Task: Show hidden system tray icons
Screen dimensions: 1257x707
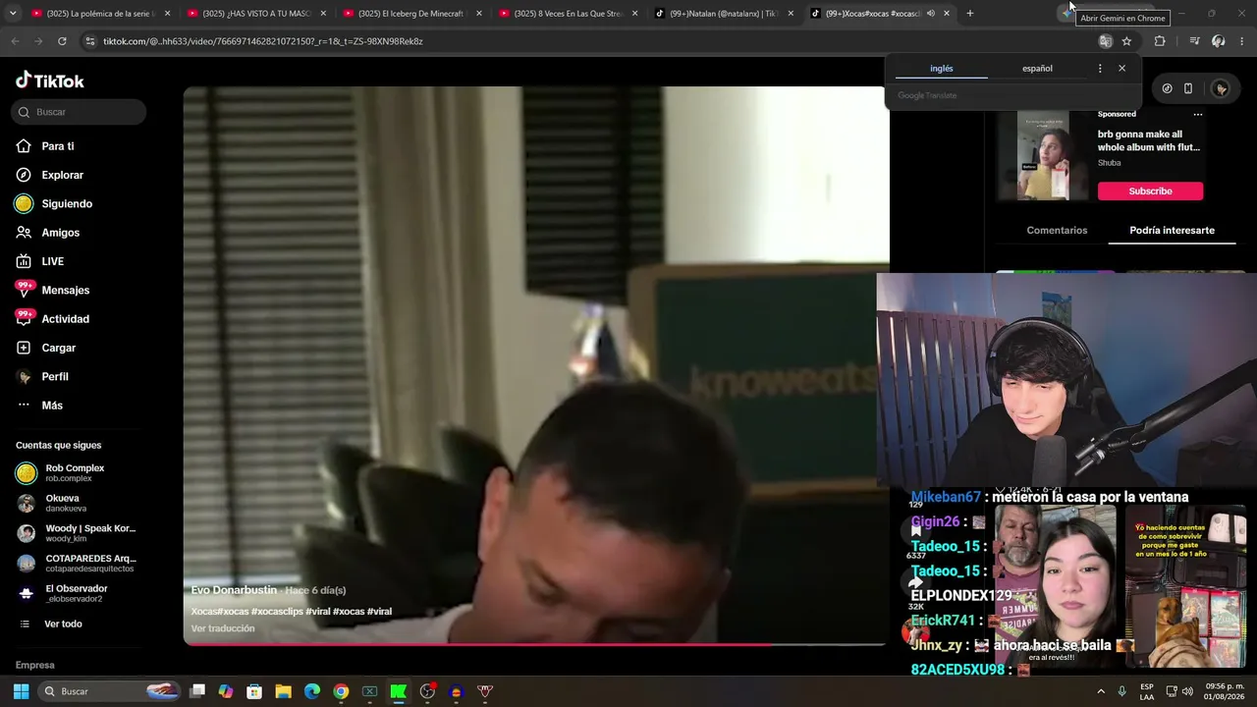Action: [1101, 691]
